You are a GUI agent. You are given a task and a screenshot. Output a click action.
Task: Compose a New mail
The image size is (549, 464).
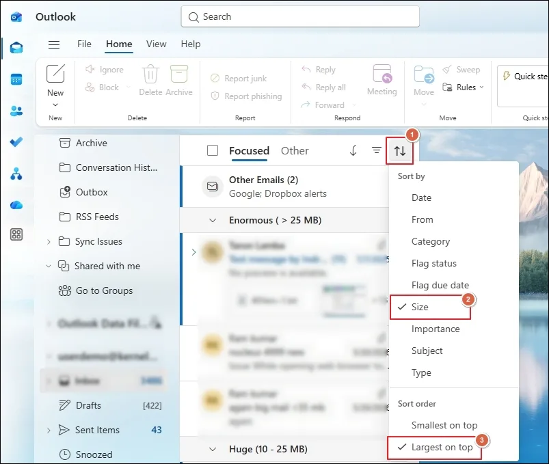coord(55,80)
